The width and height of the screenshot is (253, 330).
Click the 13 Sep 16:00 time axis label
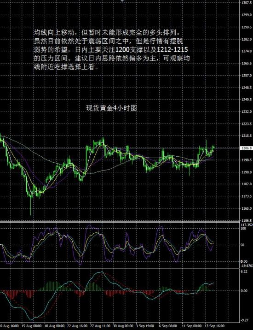(x=214, y=326)
